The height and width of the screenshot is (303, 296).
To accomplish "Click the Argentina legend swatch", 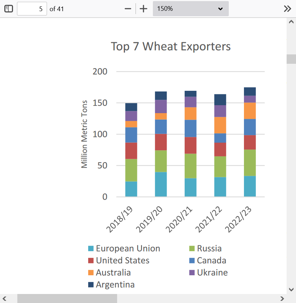I will 91,285.
